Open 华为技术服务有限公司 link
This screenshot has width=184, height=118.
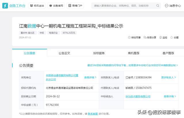tap(138, 96)
